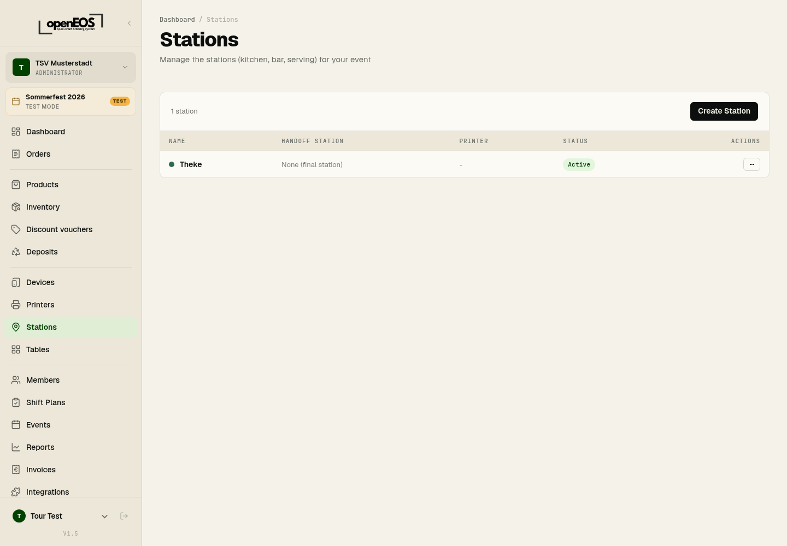Collapse the sidebar with the chevron arrow
The image size is (787, 546).
pos(130,23)
